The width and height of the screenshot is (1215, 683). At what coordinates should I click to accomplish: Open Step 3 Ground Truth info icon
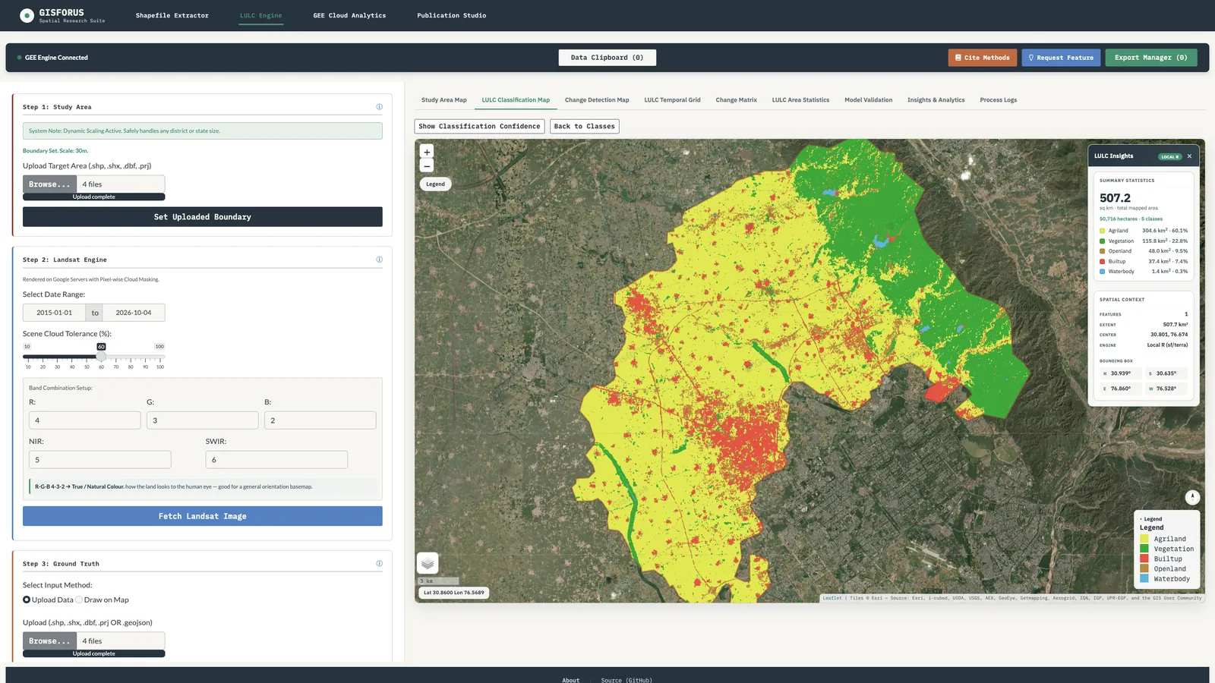click(x=379, y=564)
